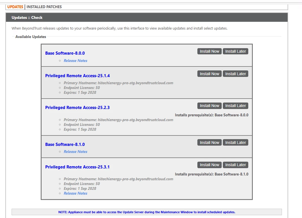
Task: Open Release Notes for Base Software-8.0.0
Action: pyautogui.click(x=75, y=61)
